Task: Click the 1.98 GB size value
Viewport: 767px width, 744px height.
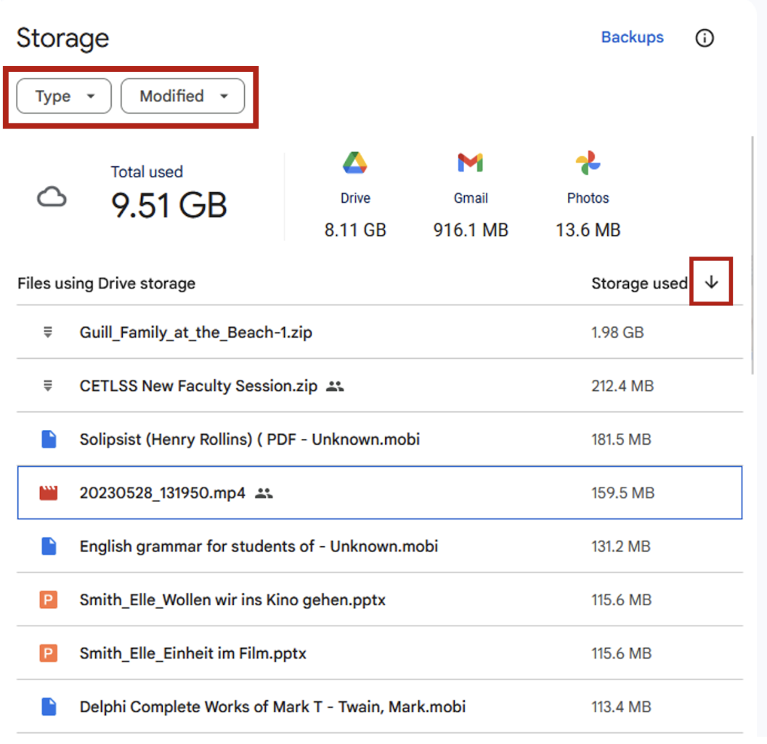Action: pos(617,332)
